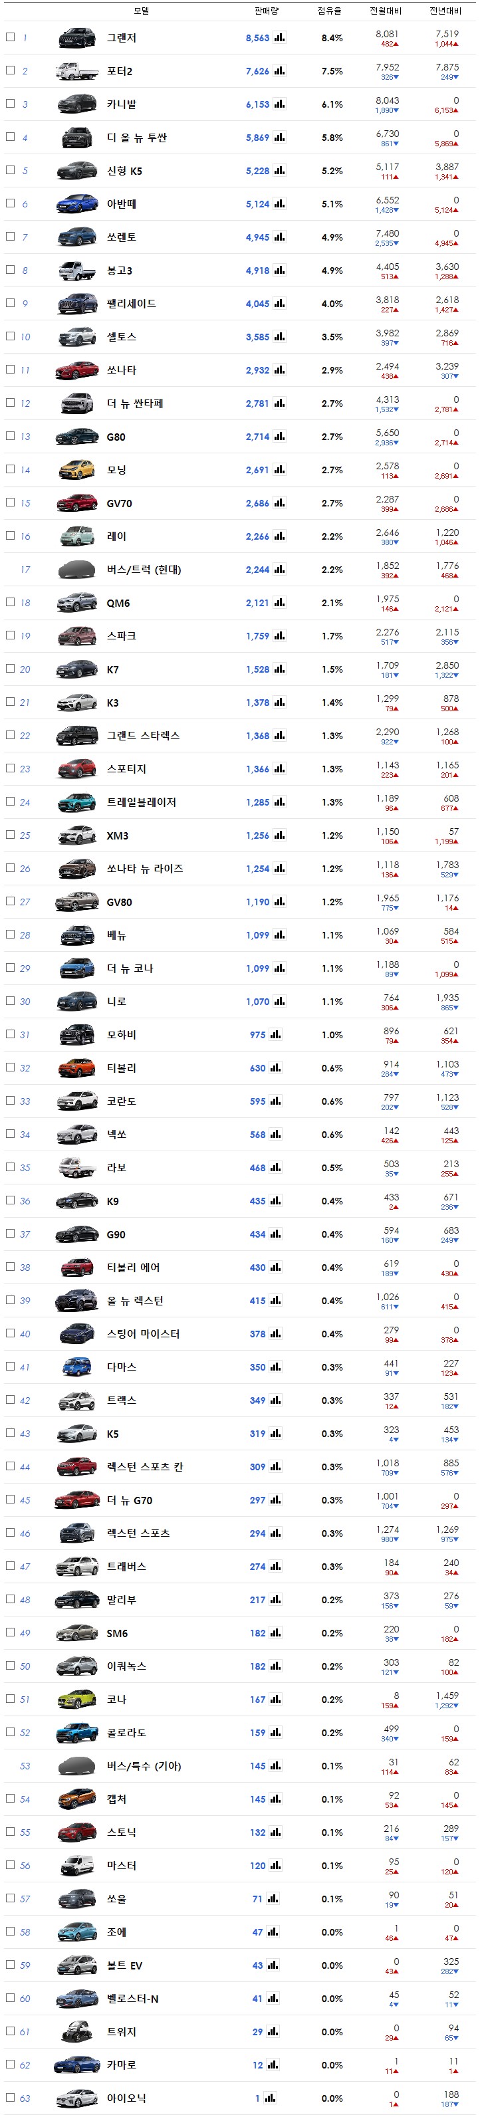The width and height of the screenshot is (480, 2117).
Task: Click chart icon beside G80 sales
Action: pyautogui.click(x=279, y=437)
